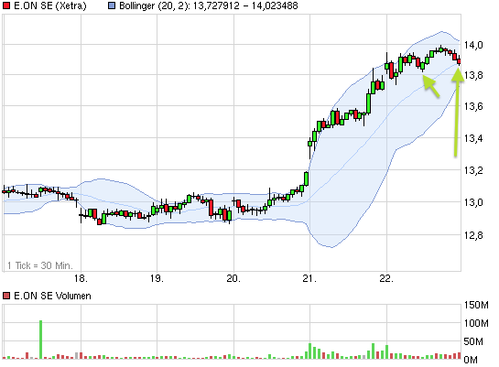The height and width of the screenshot is (367, 499).
Task: Click the '13,6' price axis label
Action: pos(473,106)
